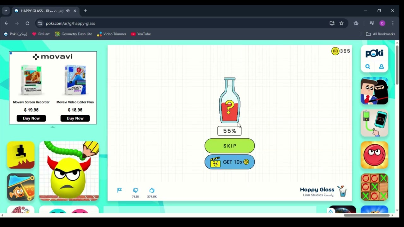Open Poki user account icon
Image resolution: width=404 pixels, height=227 pixels.
(381, 67)
